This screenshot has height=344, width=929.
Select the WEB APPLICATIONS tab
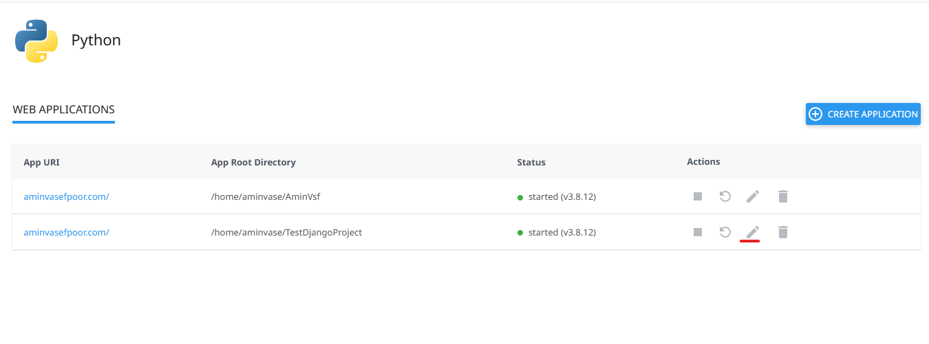63,110
